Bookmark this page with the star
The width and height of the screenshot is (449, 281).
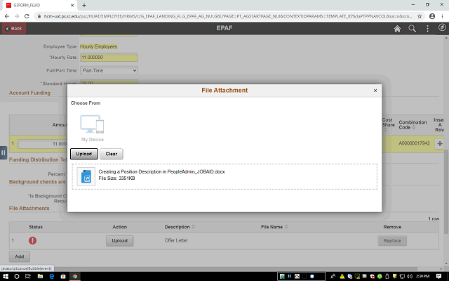click(420, 16)
